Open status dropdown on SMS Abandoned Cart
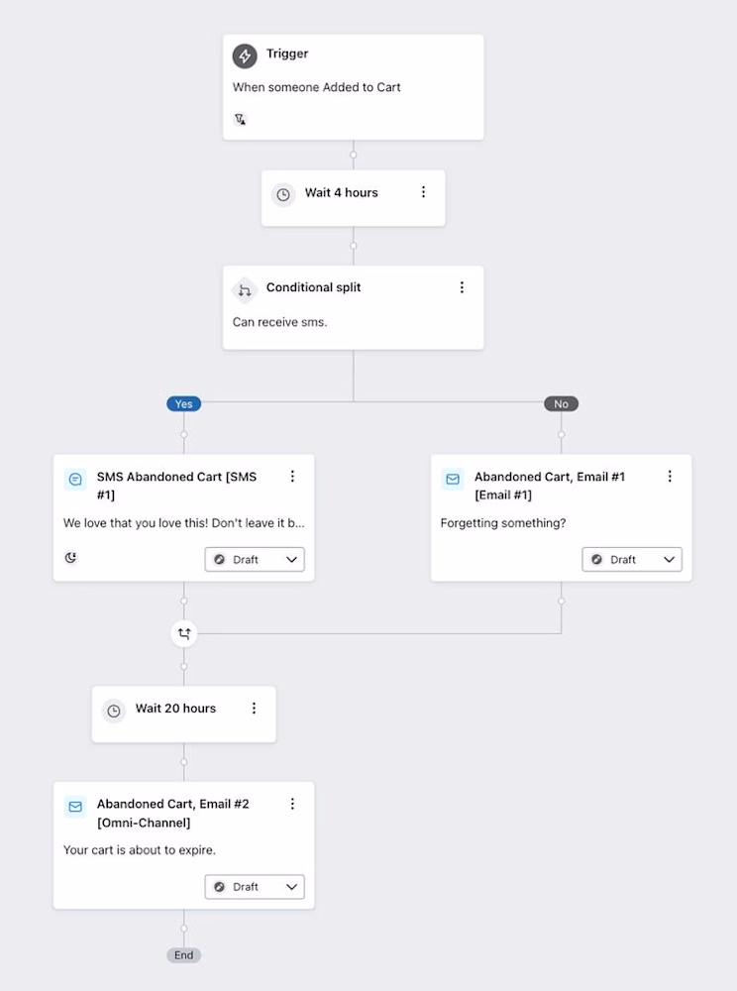The image size is (737, 991). [x=255, y=559]
